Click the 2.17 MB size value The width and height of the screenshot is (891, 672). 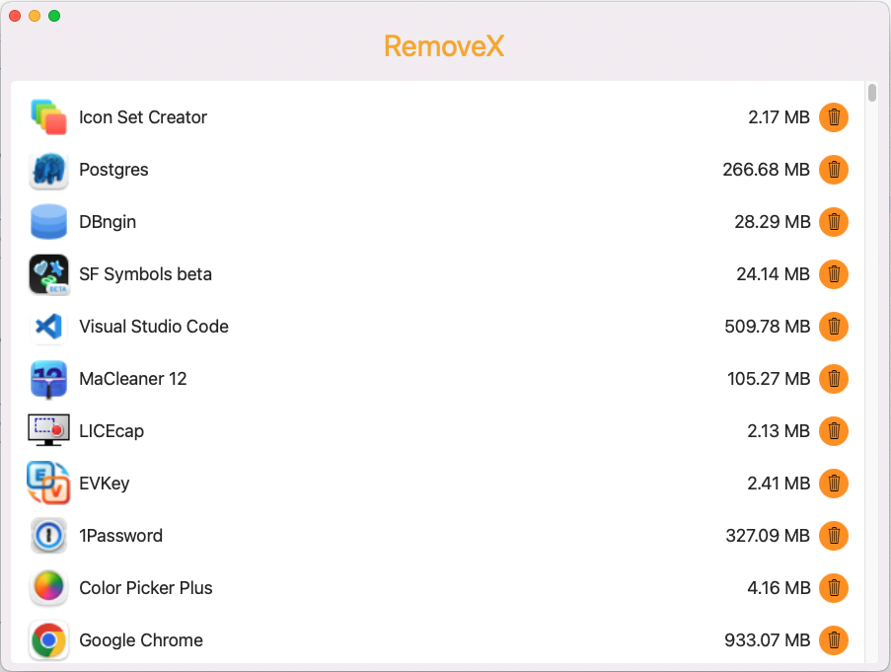click(x=779, y=117)
